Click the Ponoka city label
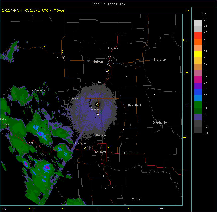This screenshot has height=212, width=217. pyautogui.click(x=121, y=34)
